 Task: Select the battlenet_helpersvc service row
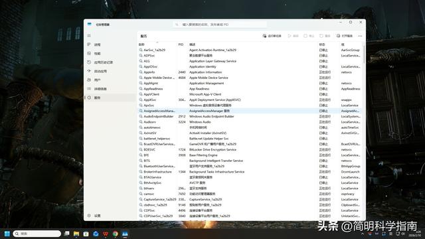[x=250, y=139]
